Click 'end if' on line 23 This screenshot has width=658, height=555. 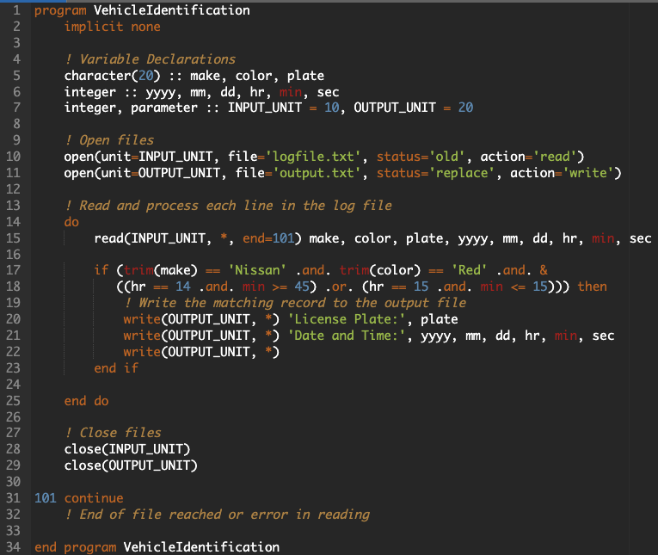116,368
